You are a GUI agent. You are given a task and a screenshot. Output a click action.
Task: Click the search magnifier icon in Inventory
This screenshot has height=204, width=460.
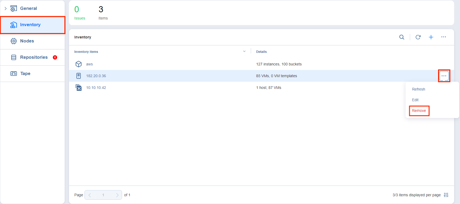[402, 37]
